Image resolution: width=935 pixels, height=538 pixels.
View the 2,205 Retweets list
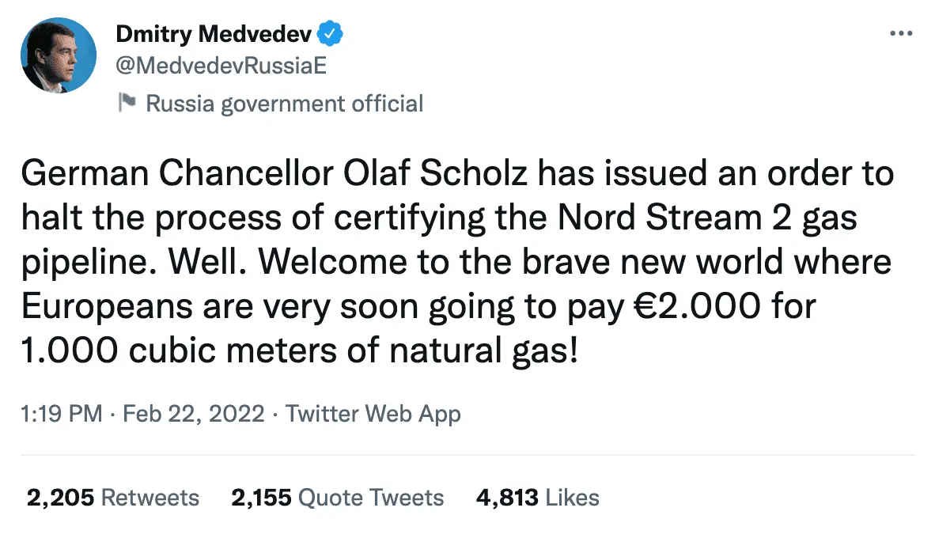[112, 498]
